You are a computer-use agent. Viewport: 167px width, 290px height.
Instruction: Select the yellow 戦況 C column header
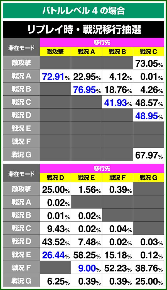click(148, 52)
